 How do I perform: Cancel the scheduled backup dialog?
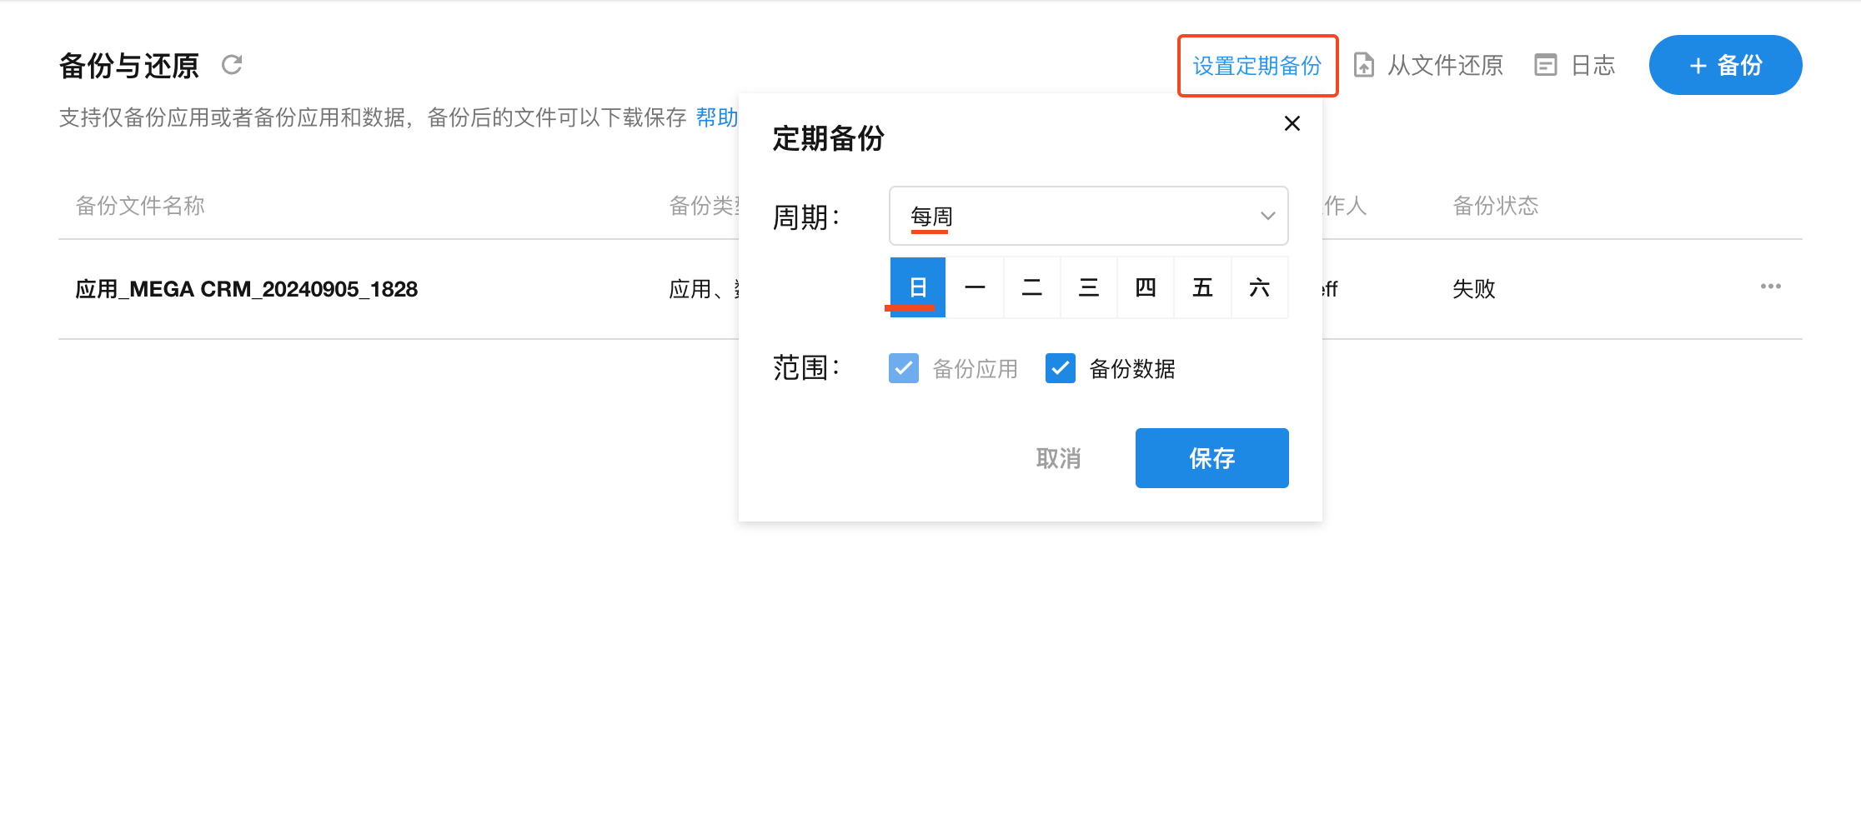(1058, 458)
